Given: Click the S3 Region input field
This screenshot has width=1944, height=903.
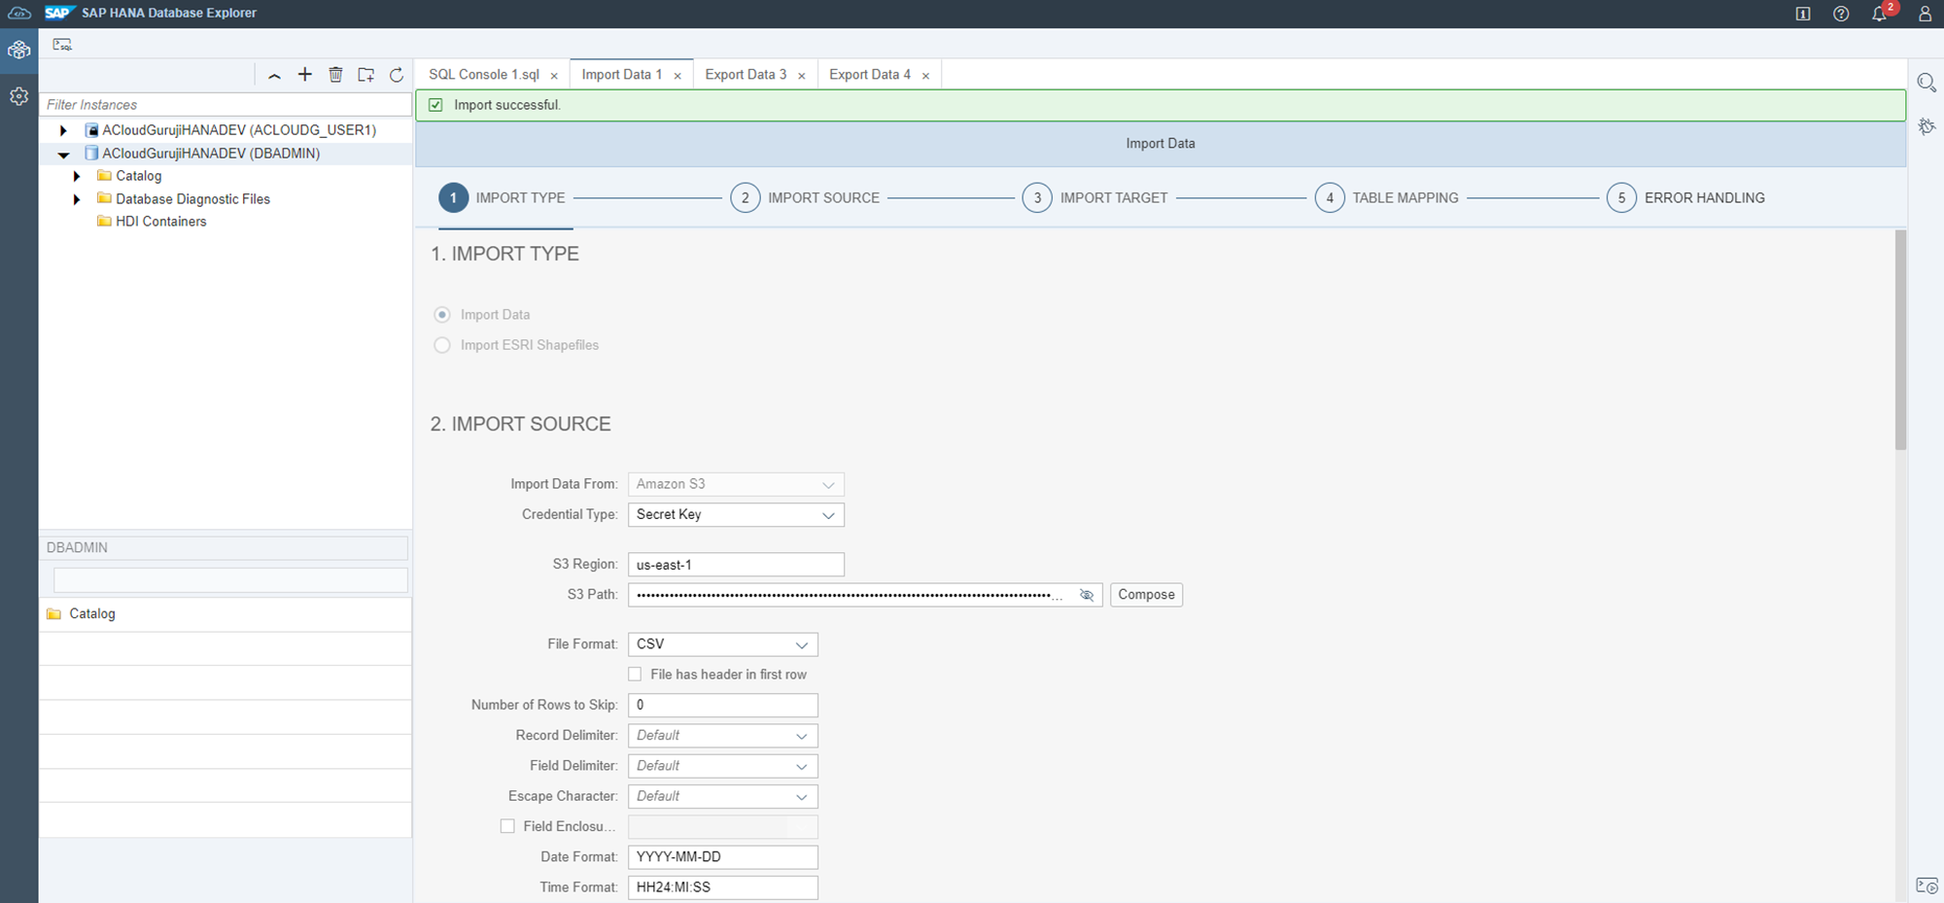Looking at the screenshot, I should [x=735, y=565].
